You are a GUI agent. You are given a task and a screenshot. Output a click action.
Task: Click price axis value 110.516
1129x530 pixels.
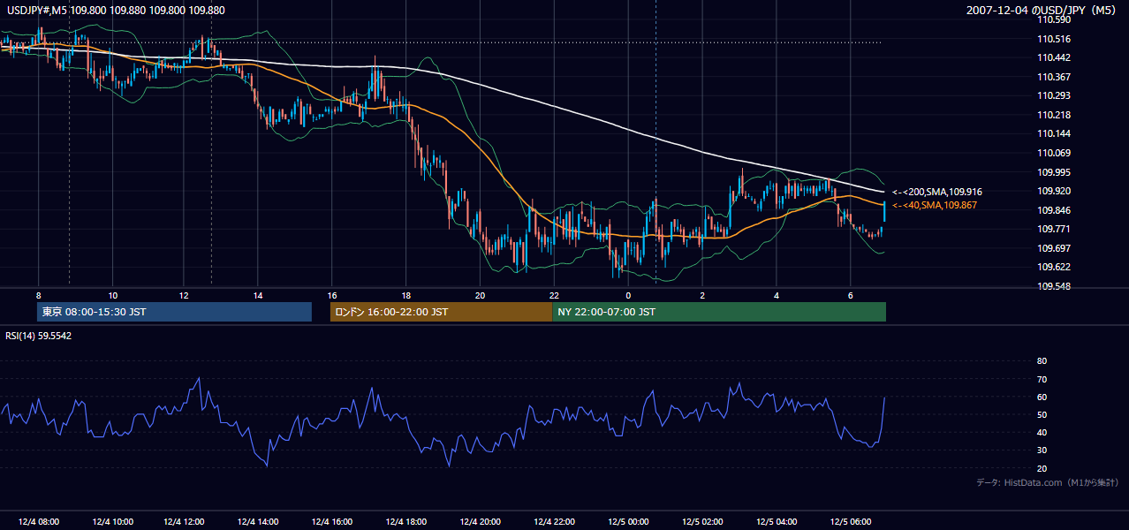point(1055,39)
